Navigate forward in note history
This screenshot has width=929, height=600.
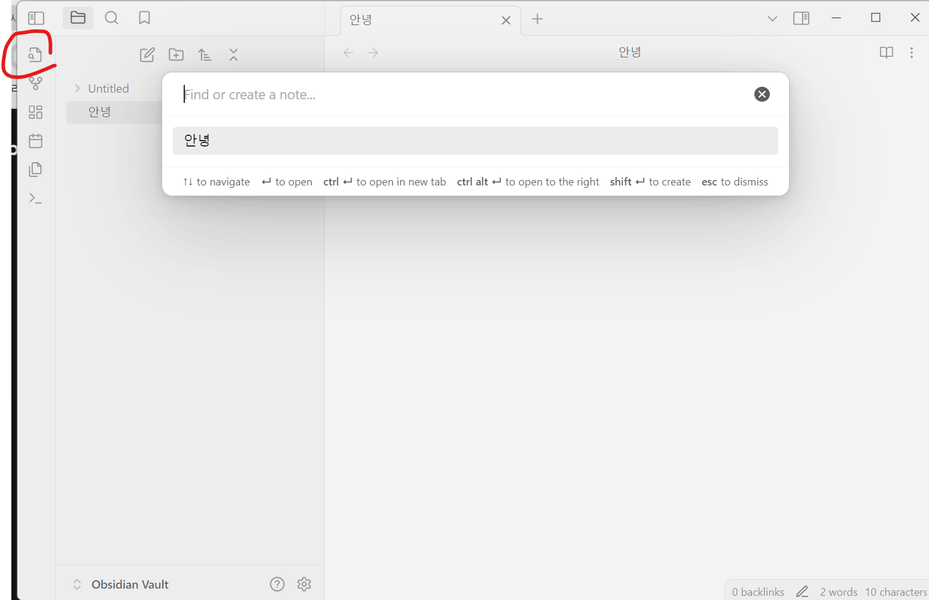coord(373,53)
